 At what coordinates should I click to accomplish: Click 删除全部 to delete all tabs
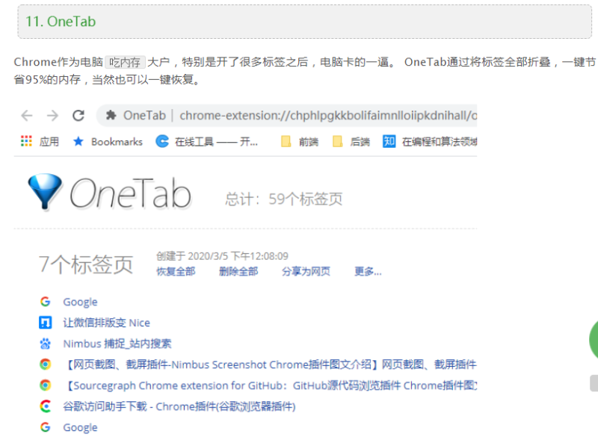(238, 271)
